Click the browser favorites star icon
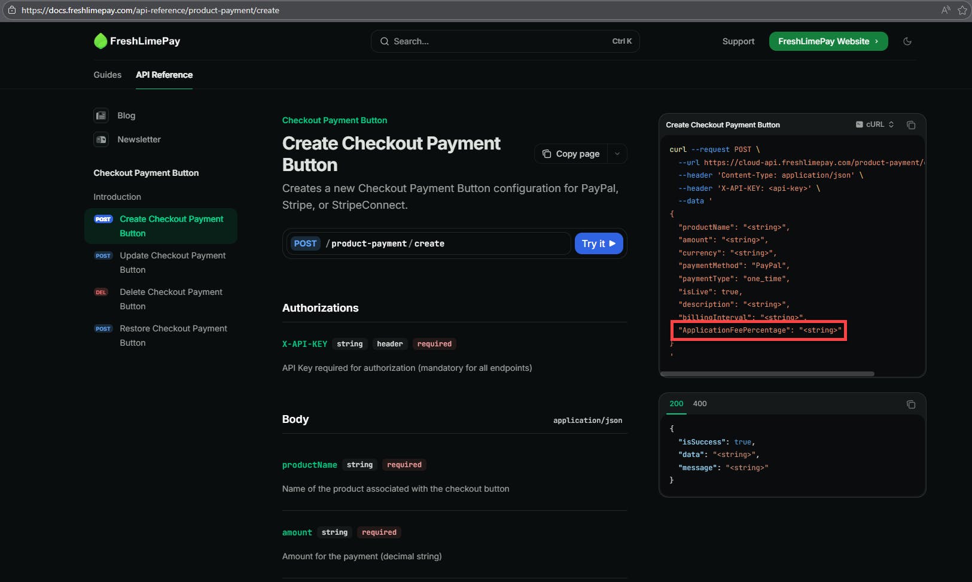 962,10
